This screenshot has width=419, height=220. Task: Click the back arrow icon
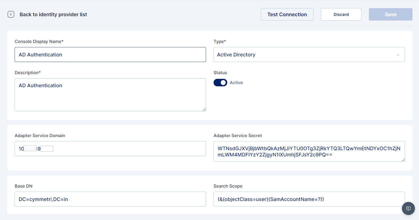point(11,14)
